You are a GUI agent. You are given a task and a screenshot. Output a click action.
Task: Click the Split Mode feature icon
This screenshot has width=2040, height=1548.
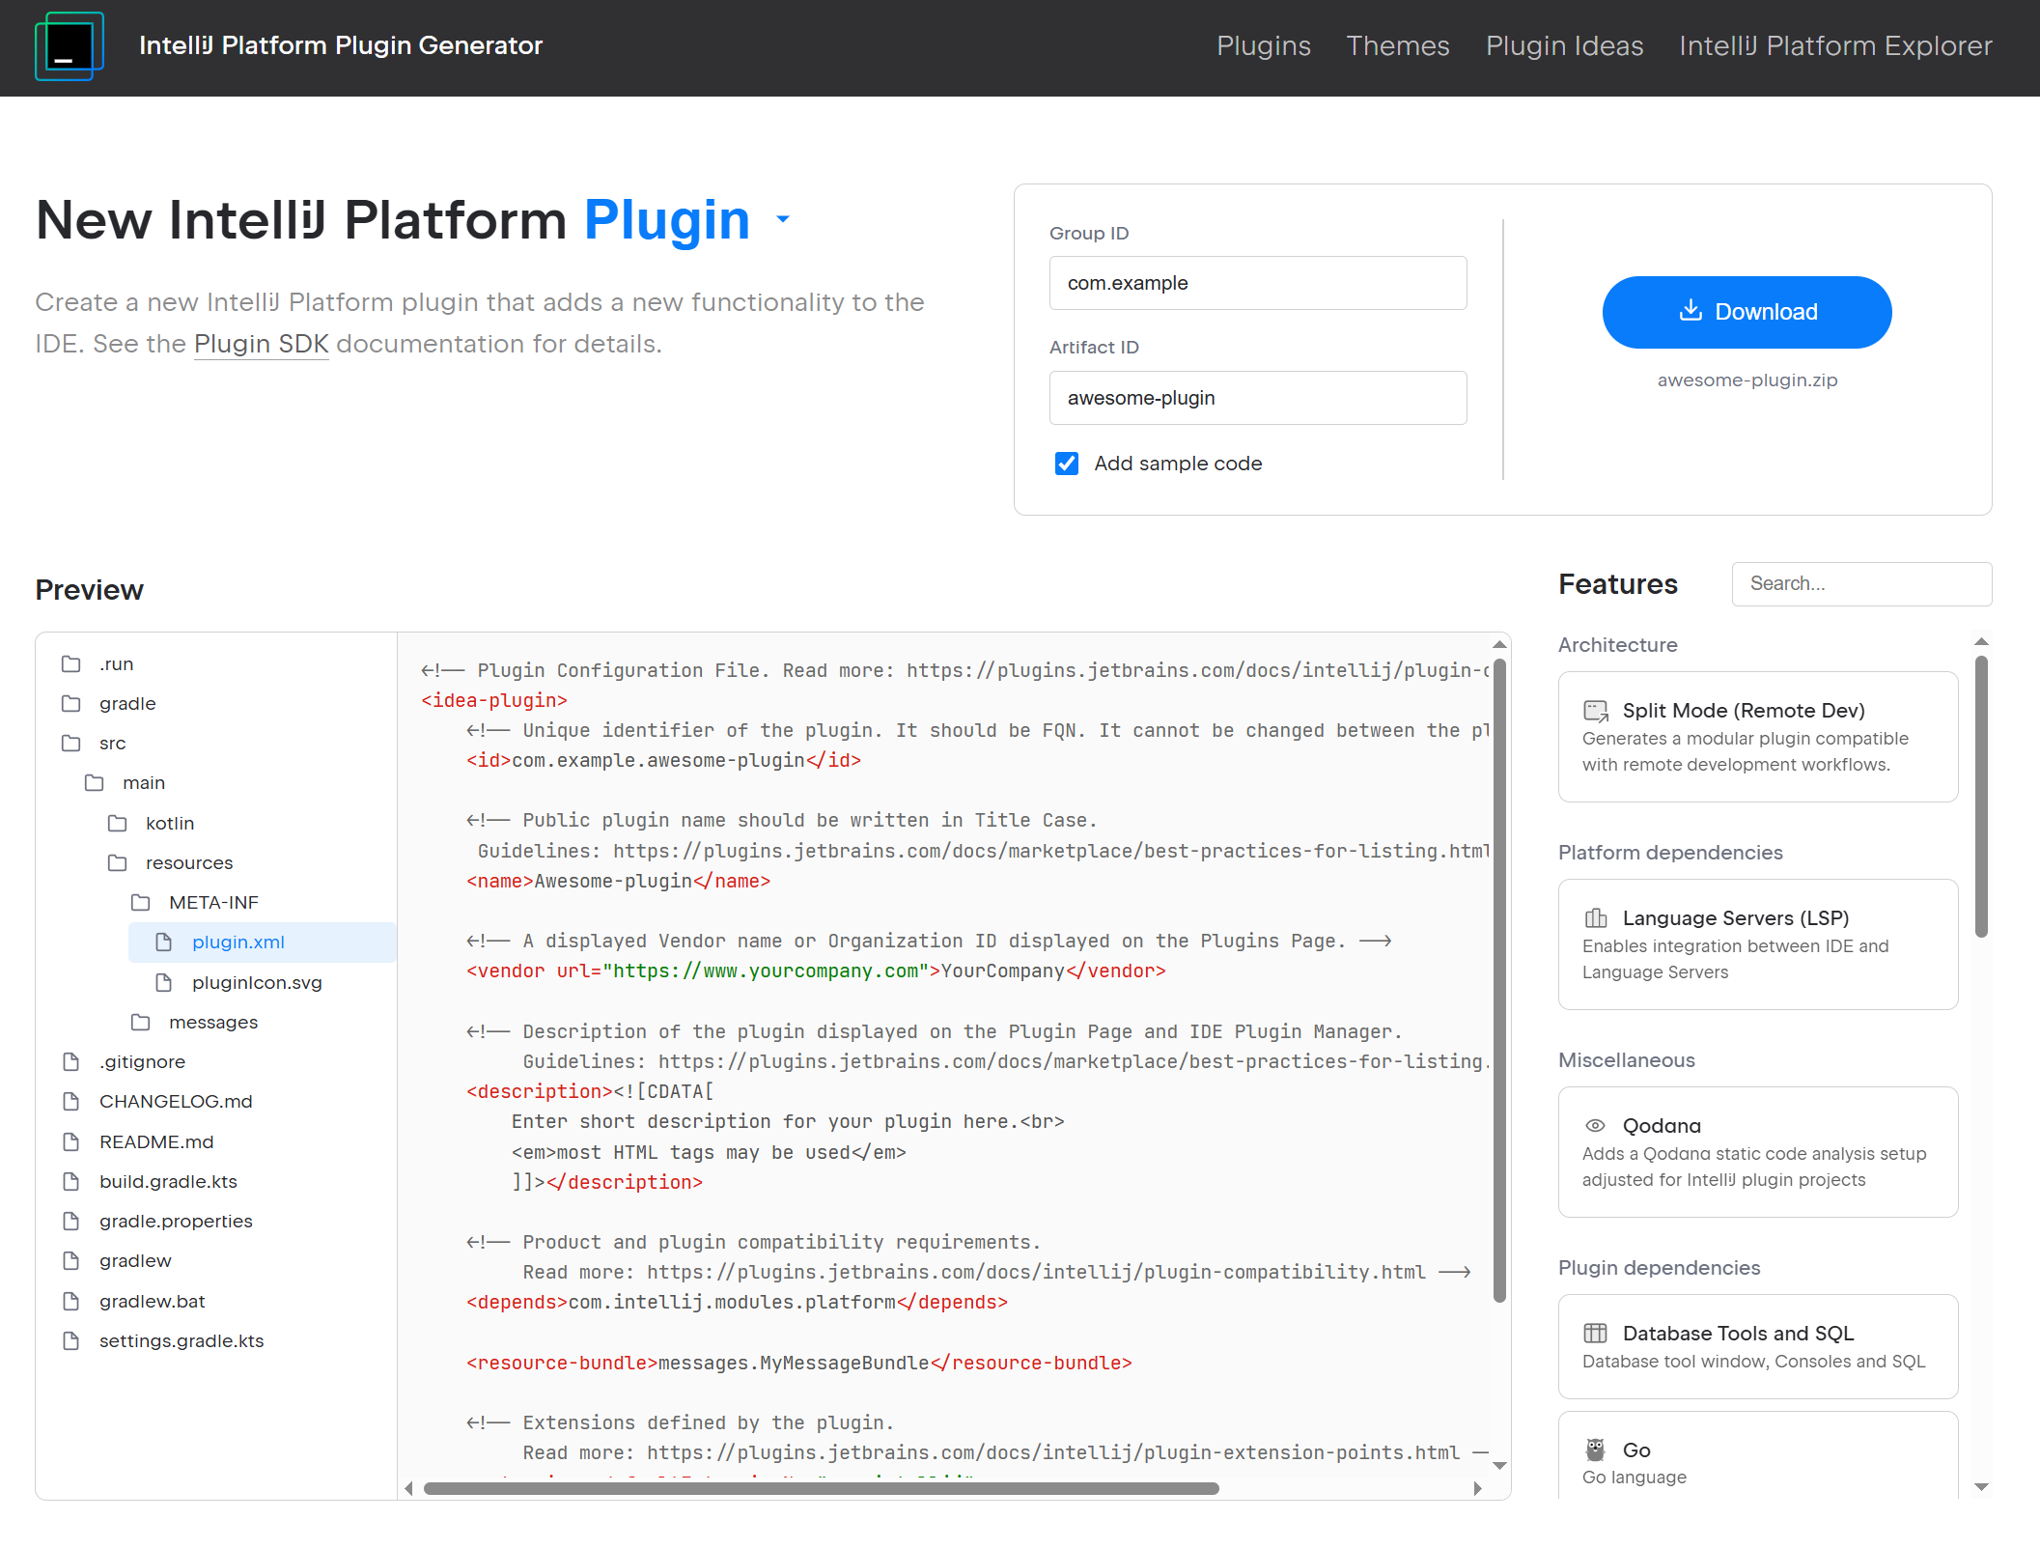point(1596,712)
